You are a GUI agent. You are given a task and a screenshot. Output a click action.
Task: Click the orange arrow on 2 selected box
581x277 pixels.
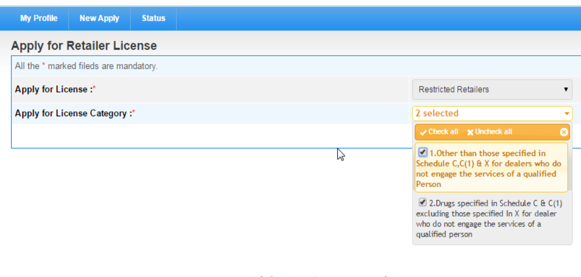tap(567, 114)
